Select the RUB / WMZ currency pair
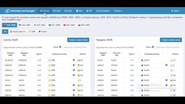Viewport: 185px width, 104px height. [x=84, y=25]
